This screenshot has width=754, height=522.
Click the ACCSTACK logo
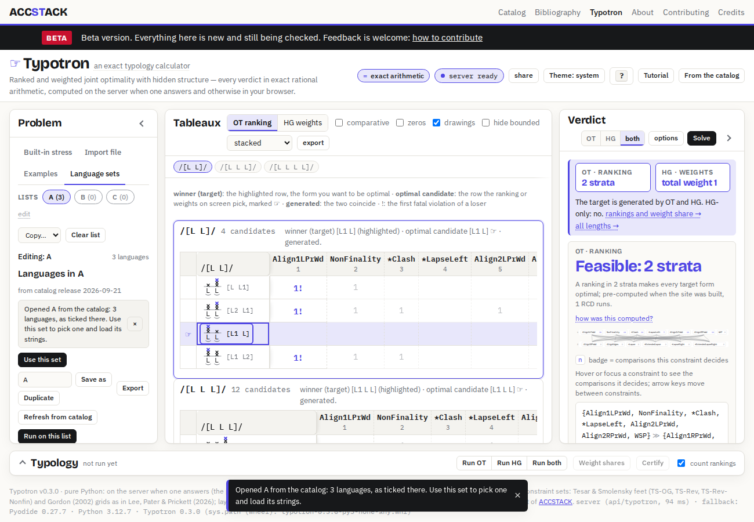click(38, 12)
